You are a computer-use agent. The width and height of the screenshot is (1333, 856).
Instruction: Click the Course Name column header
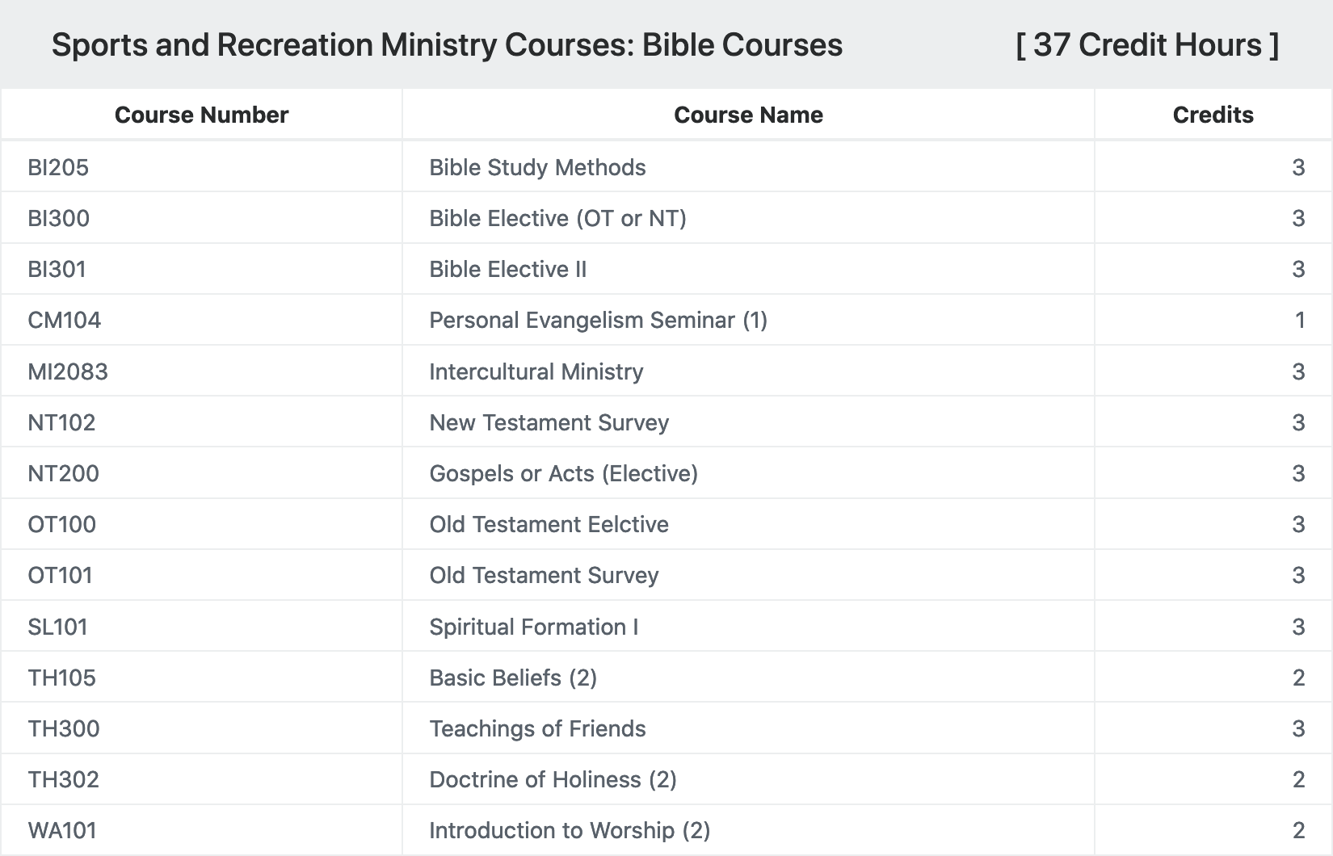pos(748,115)
